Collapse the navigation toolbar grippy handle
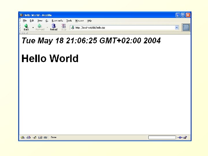 click(20, 27)
